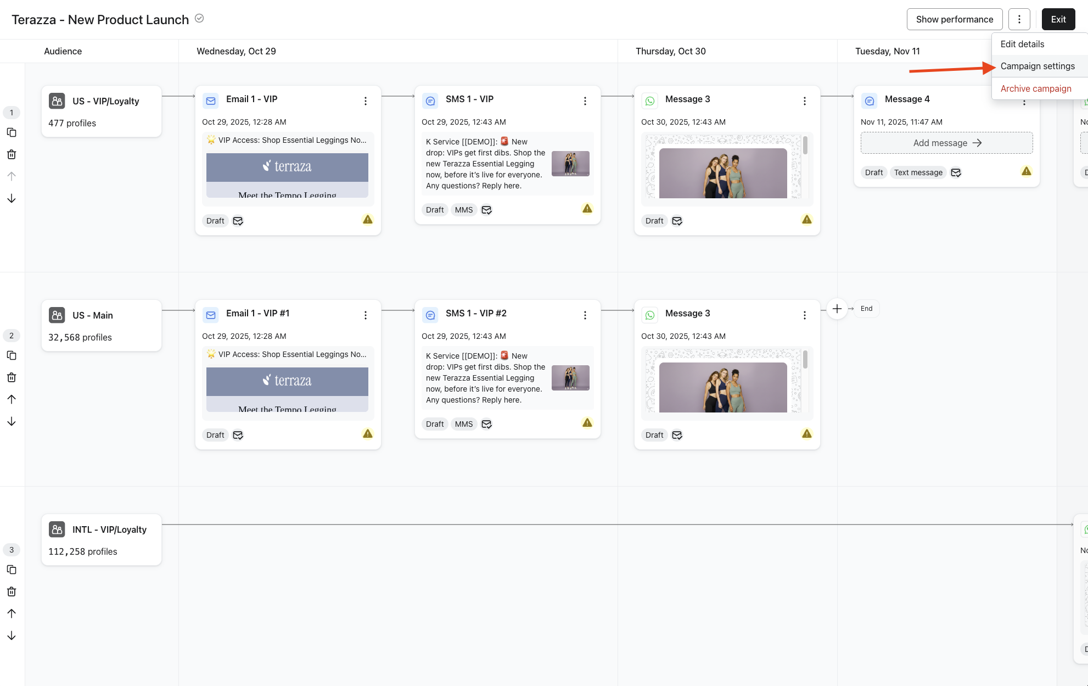Duplicate the US - VIP/Loyalty audience row
Screen dimensions: 1088x686
point(12,132)
